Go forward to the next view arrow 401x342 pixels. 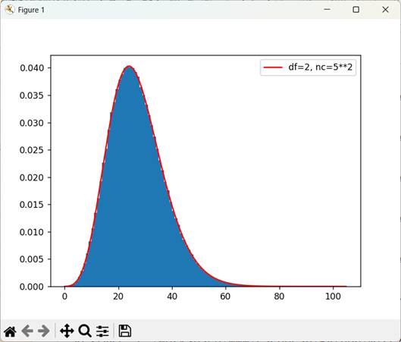[44, 331]
